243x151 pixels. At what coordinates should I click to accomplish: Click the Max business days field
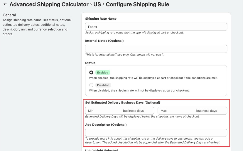(192, 111)
